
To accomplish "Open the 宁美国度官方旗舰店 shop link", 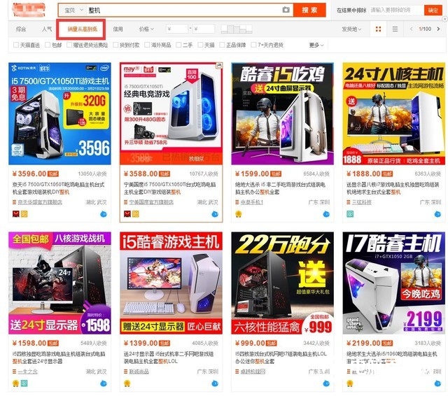I will tap(151, 202).
